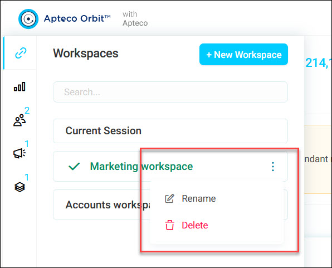Image resolution: width=332 pixels, height=268 pixels.
Task: Create a workspace with New Workspace button
Action: click(x=243, y=55)
